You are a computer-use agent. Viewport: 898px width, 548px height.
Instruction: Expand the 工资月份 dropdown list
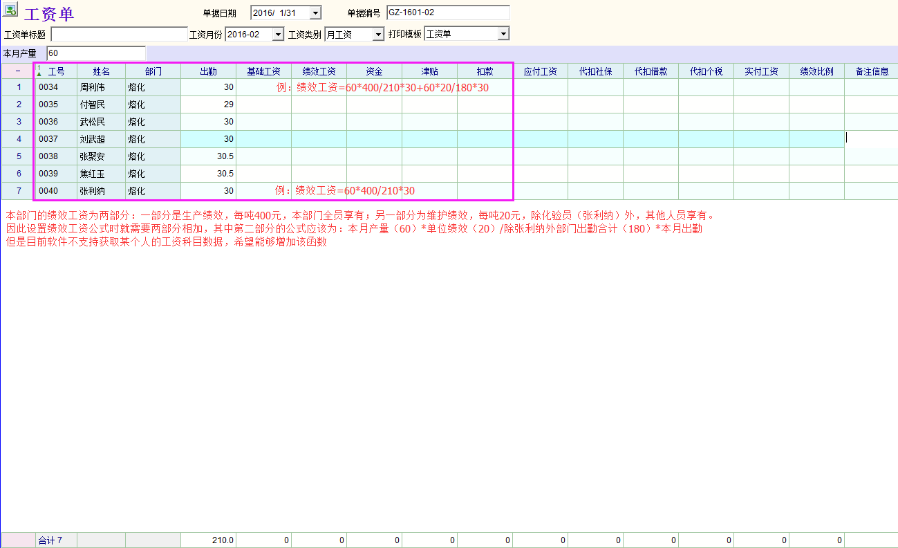[278, 34]
